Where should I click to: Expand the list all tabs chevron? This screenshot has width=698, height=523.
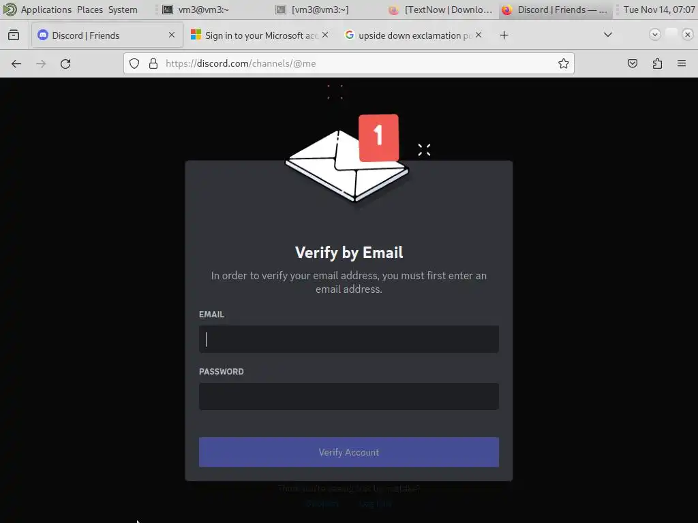[607, 35]
